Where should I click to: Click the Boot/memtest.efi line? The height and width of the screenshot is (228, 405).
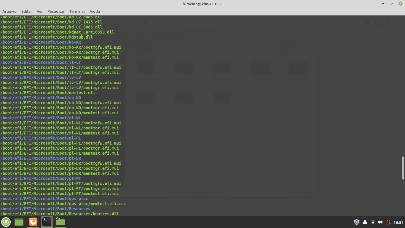(x=48, y=93)
